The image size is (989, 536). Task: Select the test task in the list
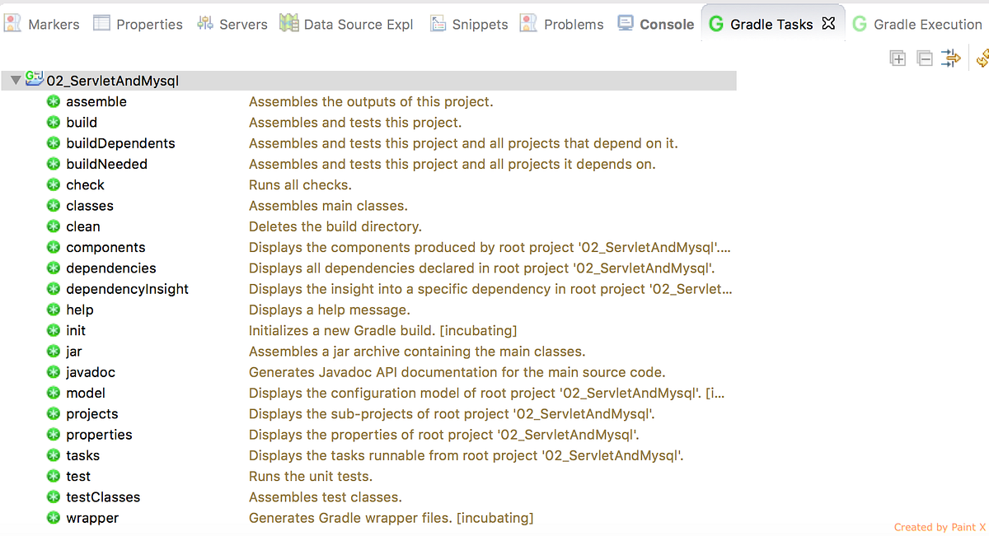coord(78,476)
